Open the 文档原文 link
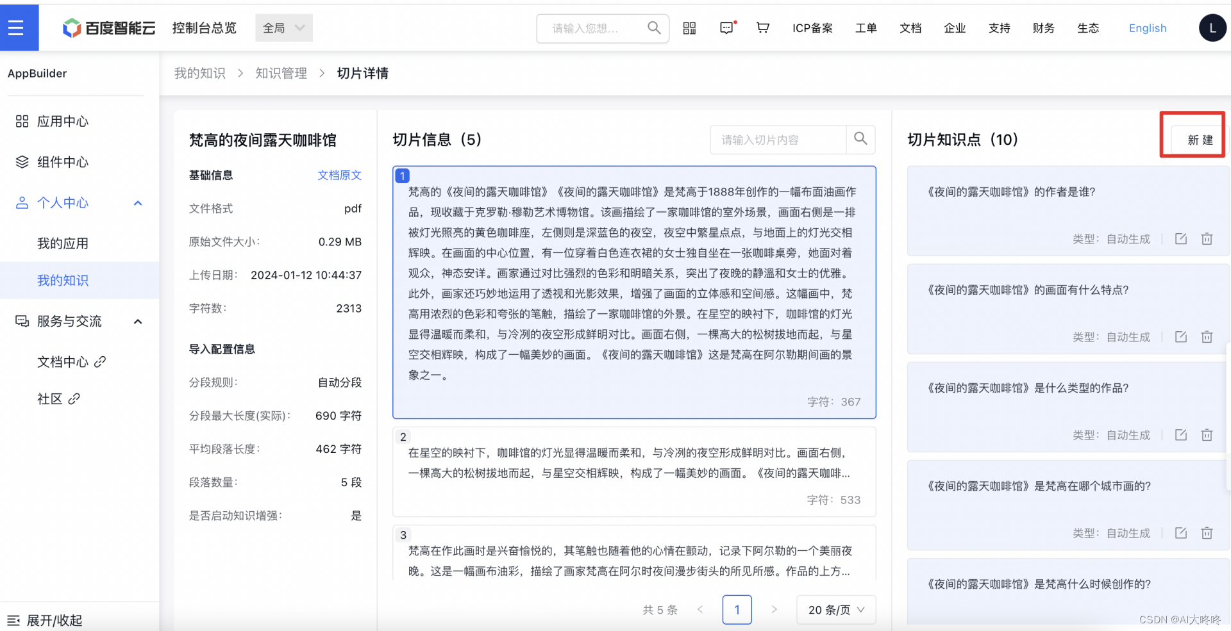 pos(340,175)
